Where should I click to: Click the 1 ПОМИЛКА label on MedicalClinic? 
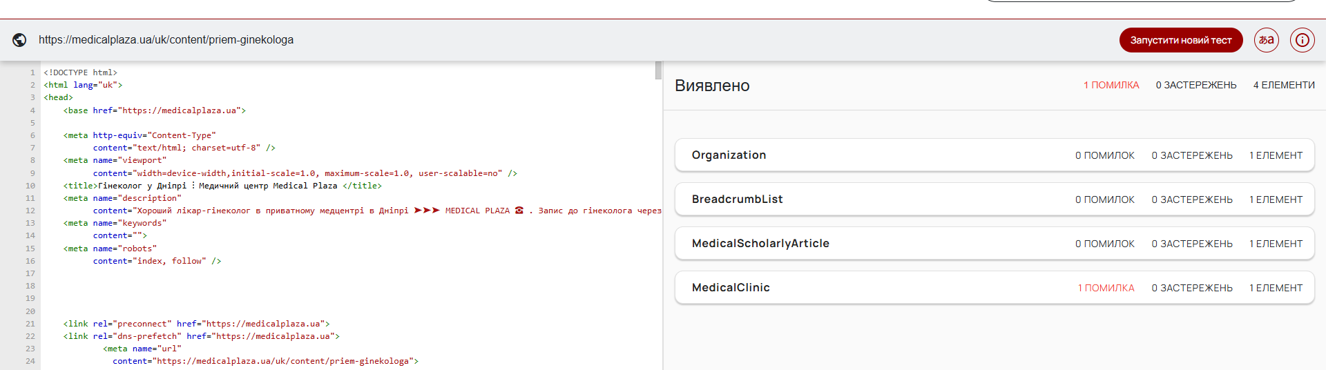click(x=1106, y=288)
